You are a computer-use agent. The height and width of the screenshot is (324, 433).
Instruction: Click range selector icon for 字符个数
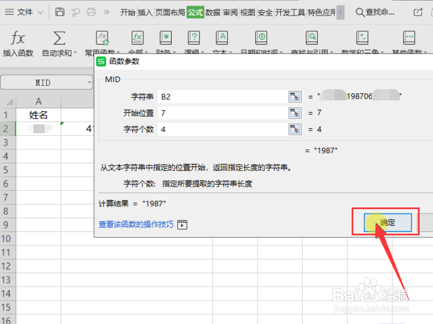coord(295,129)
